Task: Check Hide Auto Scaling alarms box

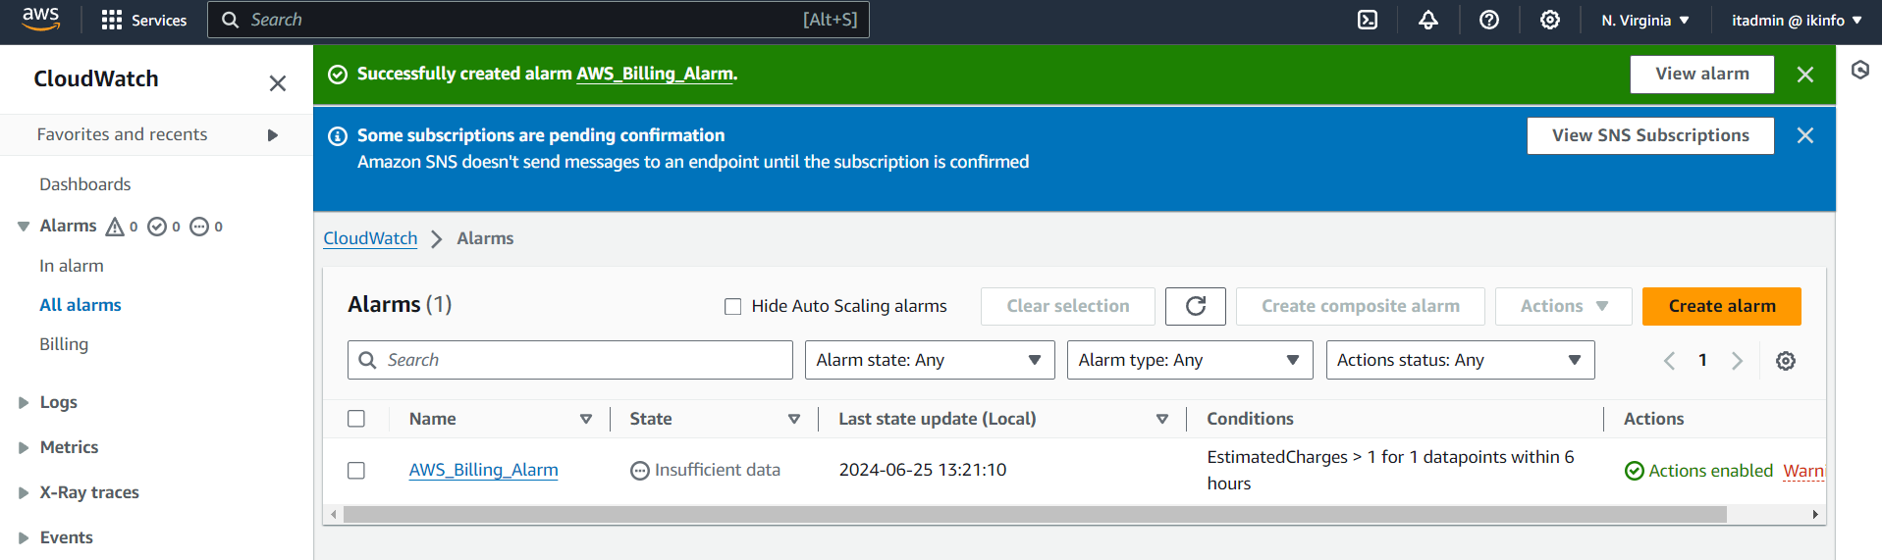Action: [732, 306]
